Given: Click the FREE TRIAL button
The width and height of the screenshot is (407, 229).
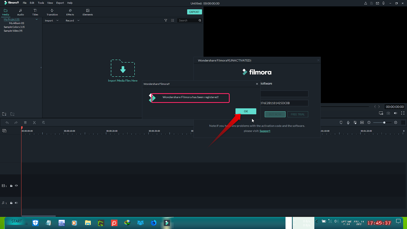Looking at the screenshot, I should [298, 114].
